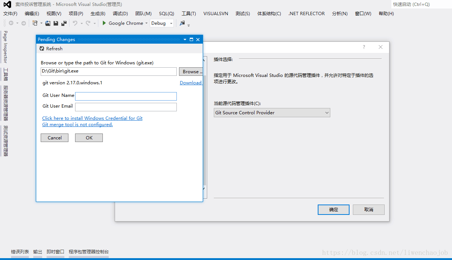Viewport: 452px width, 260px height.
Task: Click the Navigate Forward arrow icon
Action: 24,23
